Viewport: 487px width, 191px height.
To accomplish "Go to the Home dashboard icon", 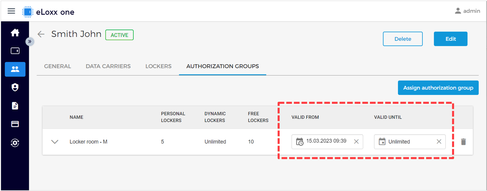I will tap(15, 33).
